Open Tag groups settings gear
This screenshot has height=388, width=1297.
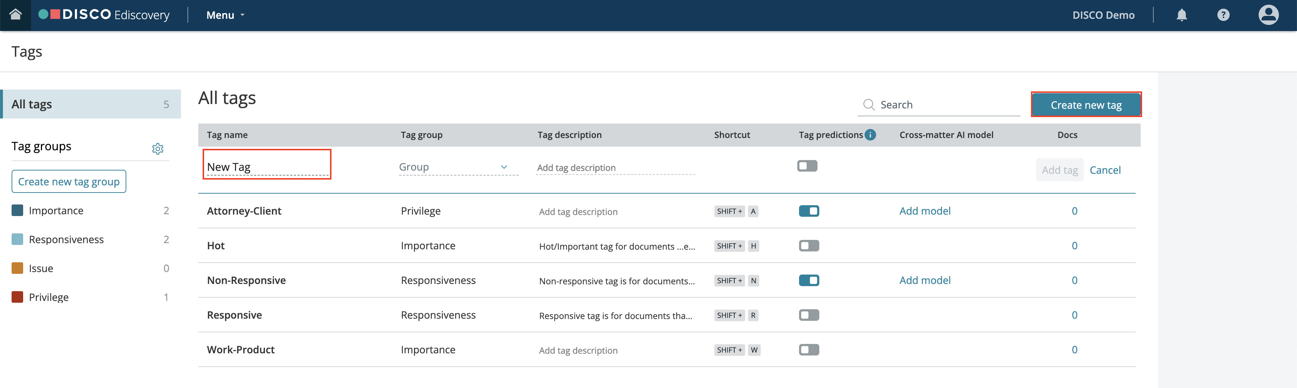coord(158,148)
